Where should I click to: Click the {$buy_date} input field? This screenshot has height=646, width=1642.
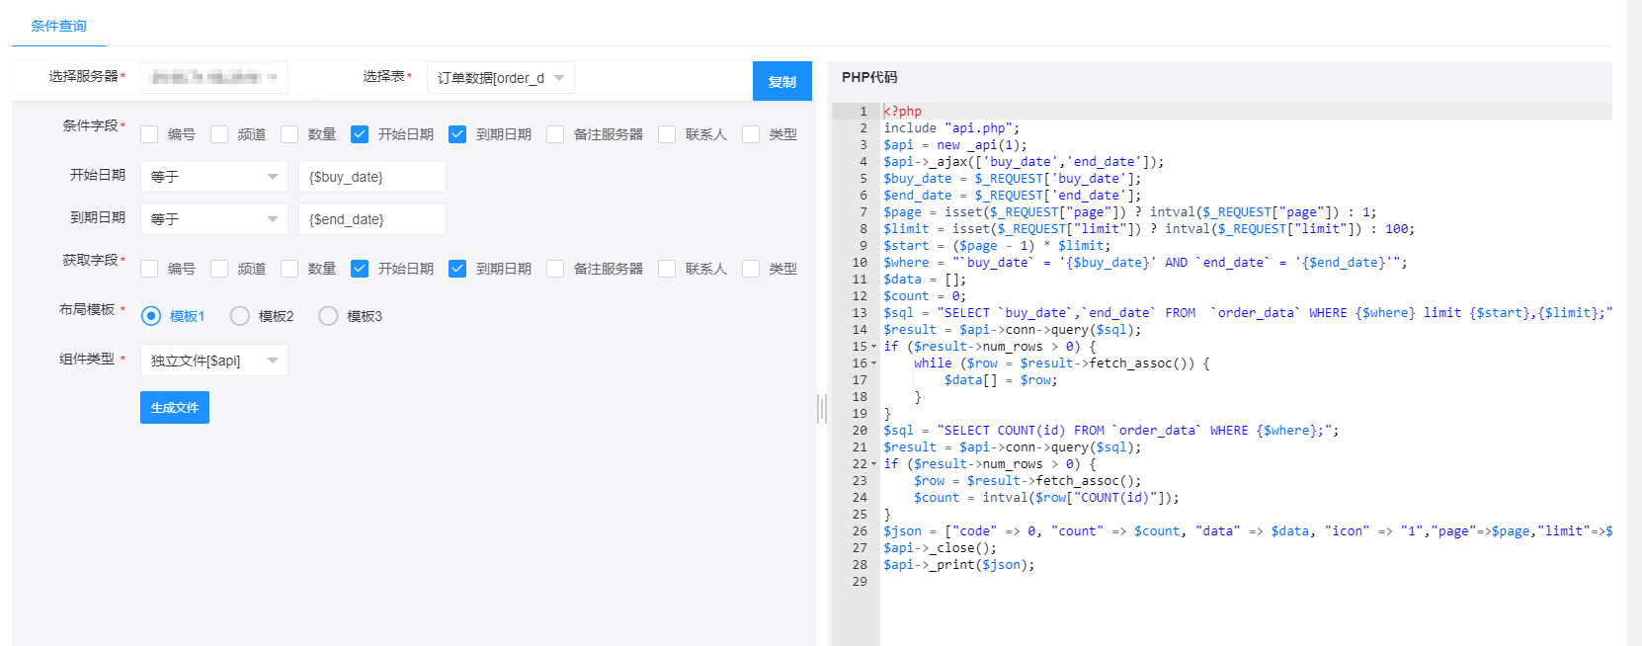[372, 177]
